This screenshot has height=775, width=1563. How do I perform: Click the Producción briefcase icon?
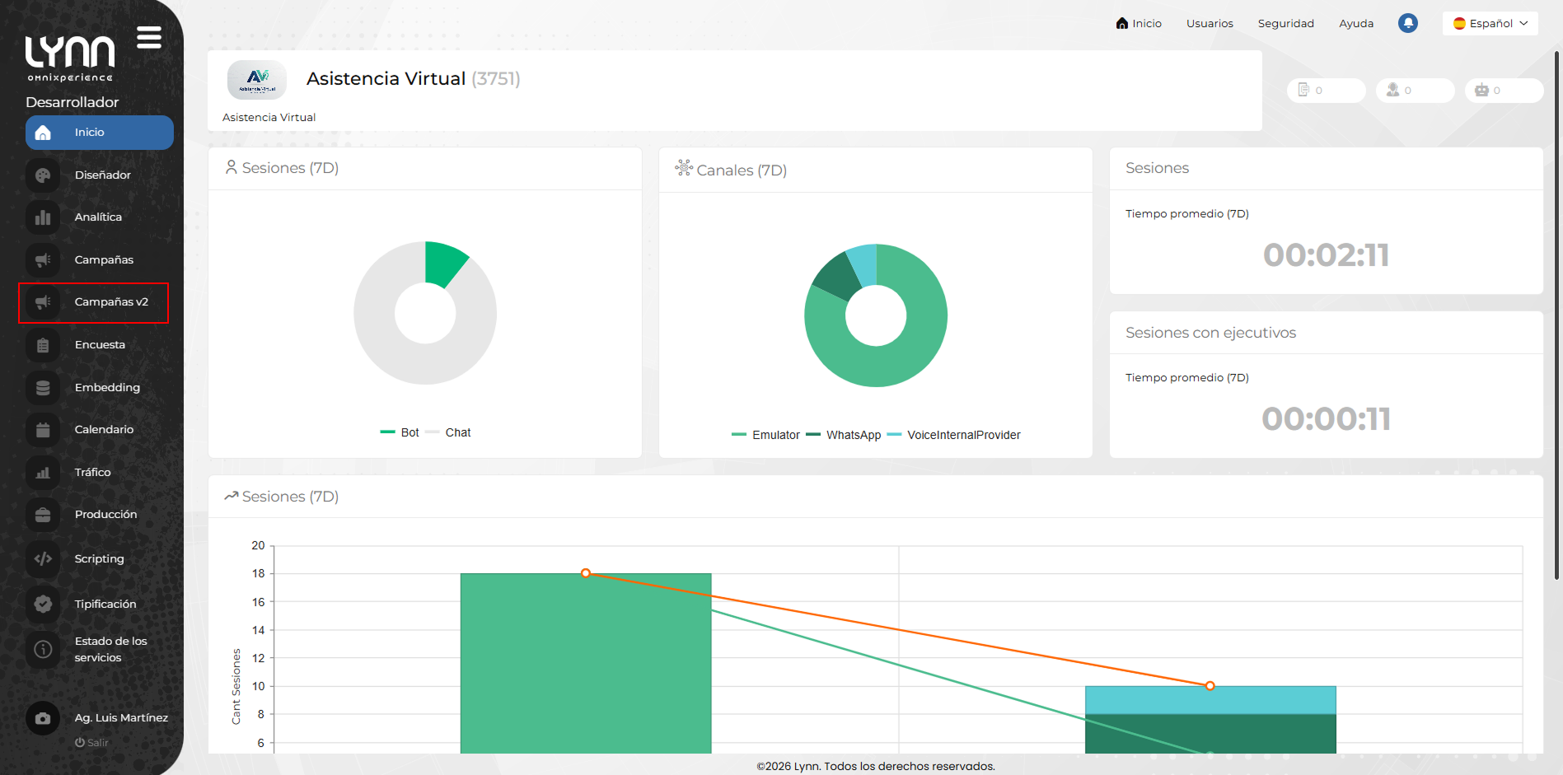[43, 515]
